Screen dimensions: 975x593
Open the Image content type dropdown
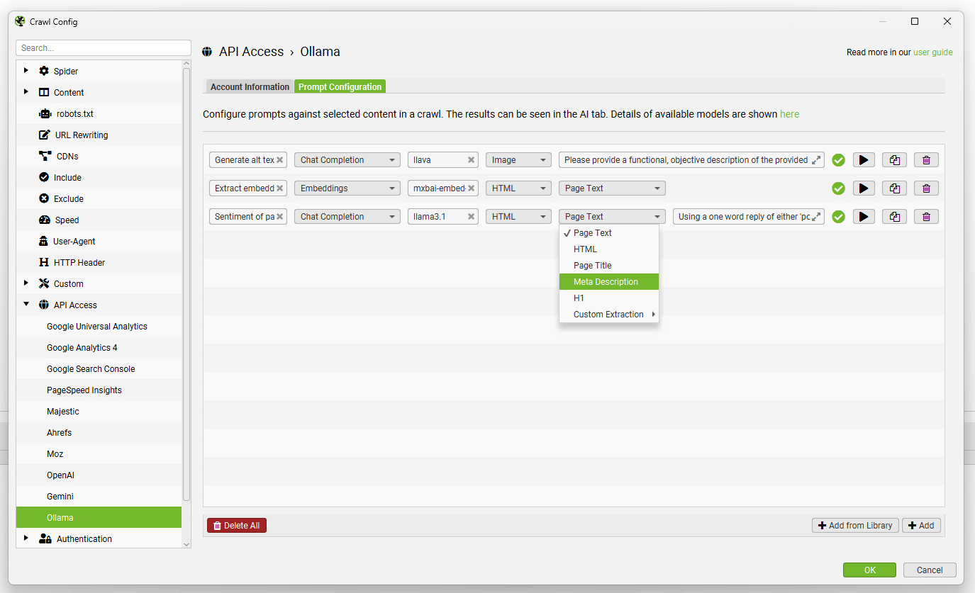[x=518, y=160]
